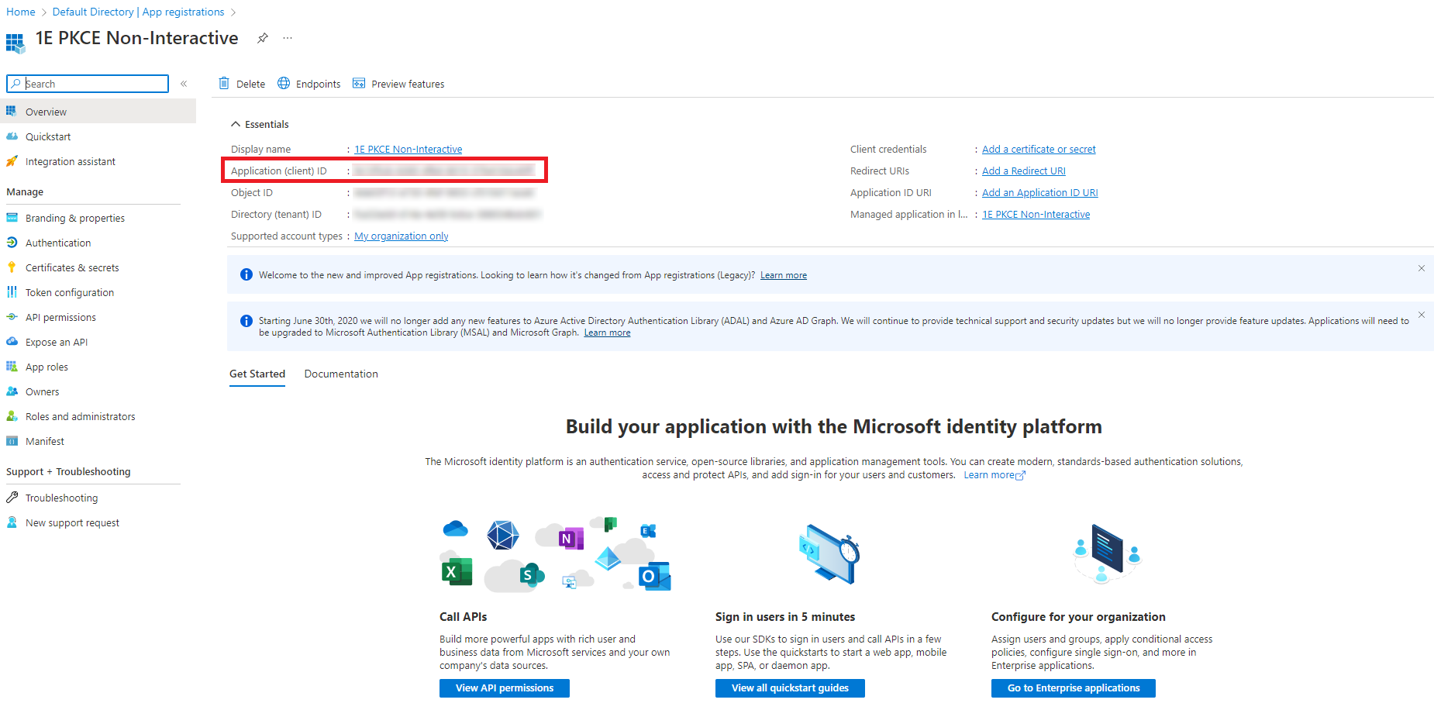The image size is (1434, 710).
Task: Click the Expose an API cloud icon
Action: click(x=12, y=342)
